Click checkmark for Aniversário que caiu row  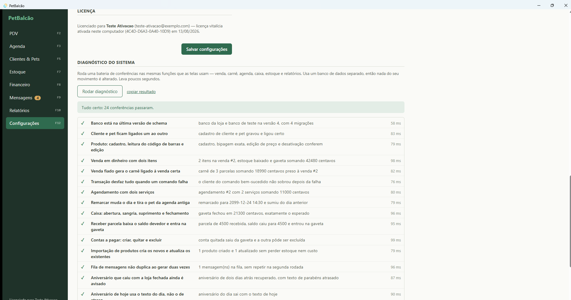[x=83, y=278]
